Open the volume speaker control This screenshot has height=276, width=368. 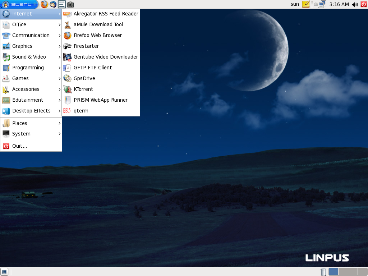pos(355,4)
